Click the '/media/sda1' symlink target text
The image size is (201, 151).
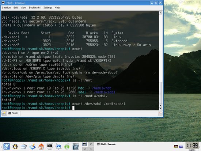105,92
